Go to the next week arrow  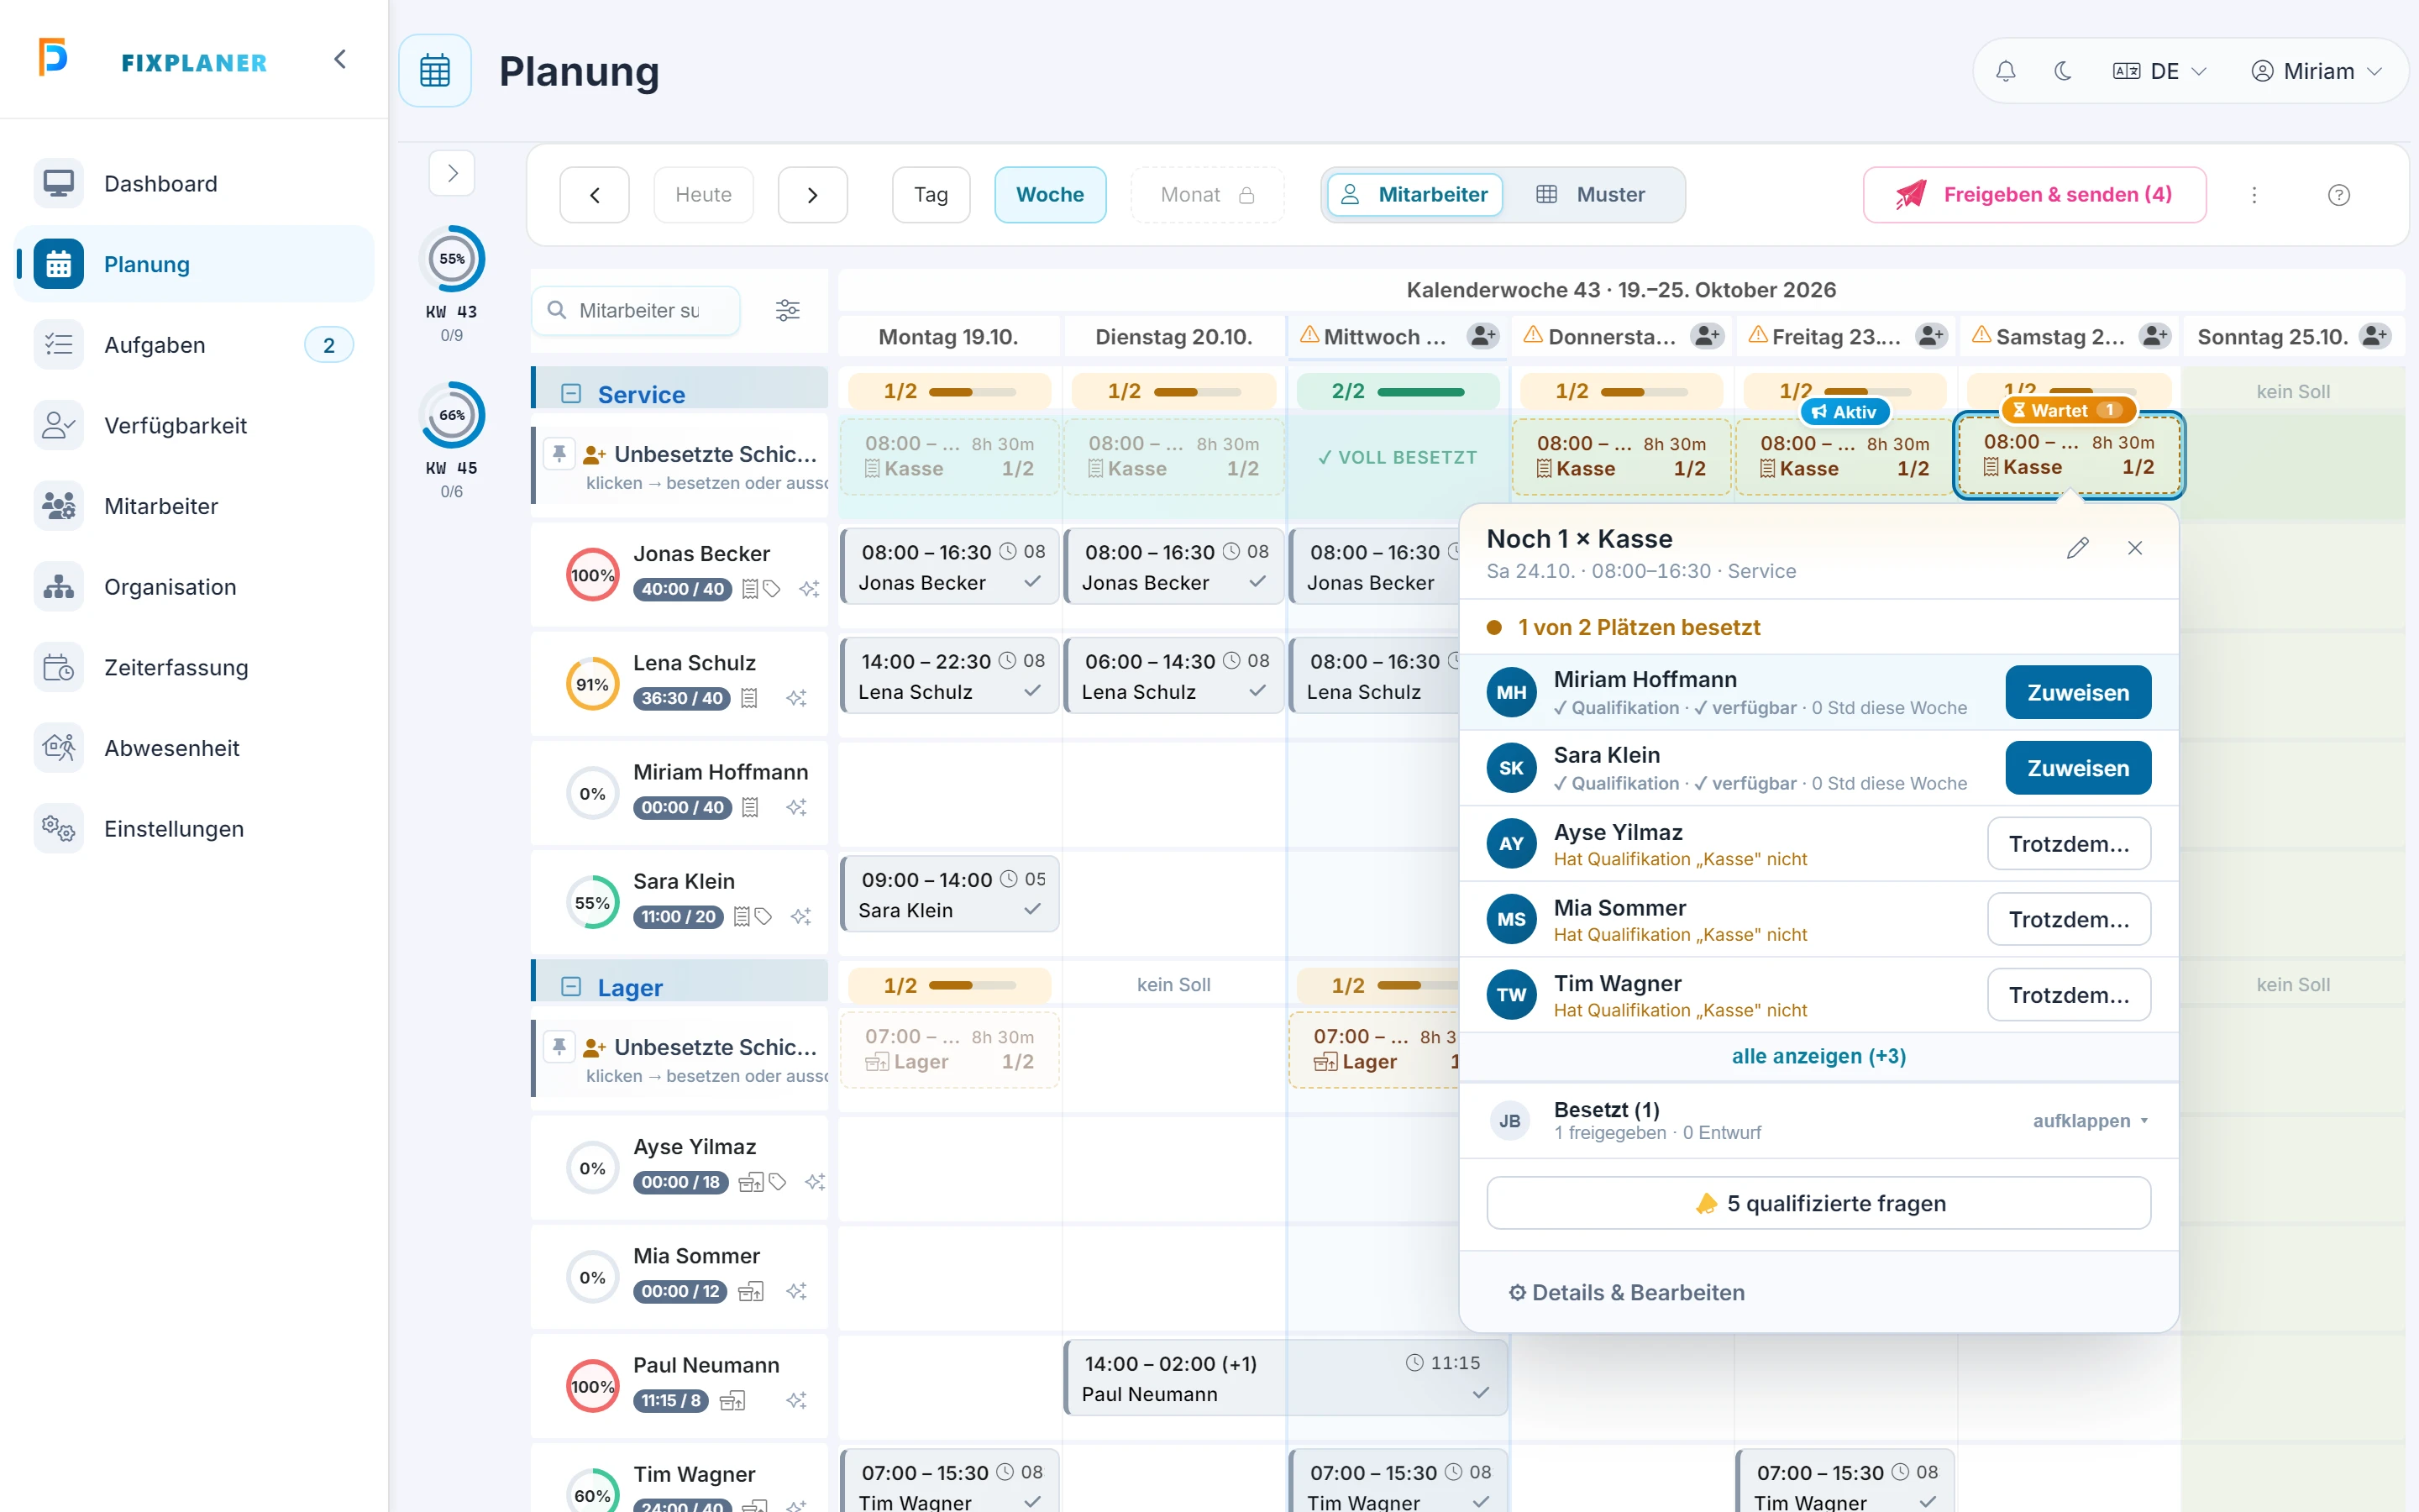[813, 195]
